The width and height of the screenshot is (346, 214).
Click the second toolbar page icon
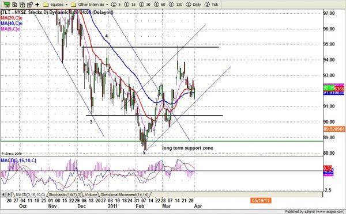(x=14, y=5)
